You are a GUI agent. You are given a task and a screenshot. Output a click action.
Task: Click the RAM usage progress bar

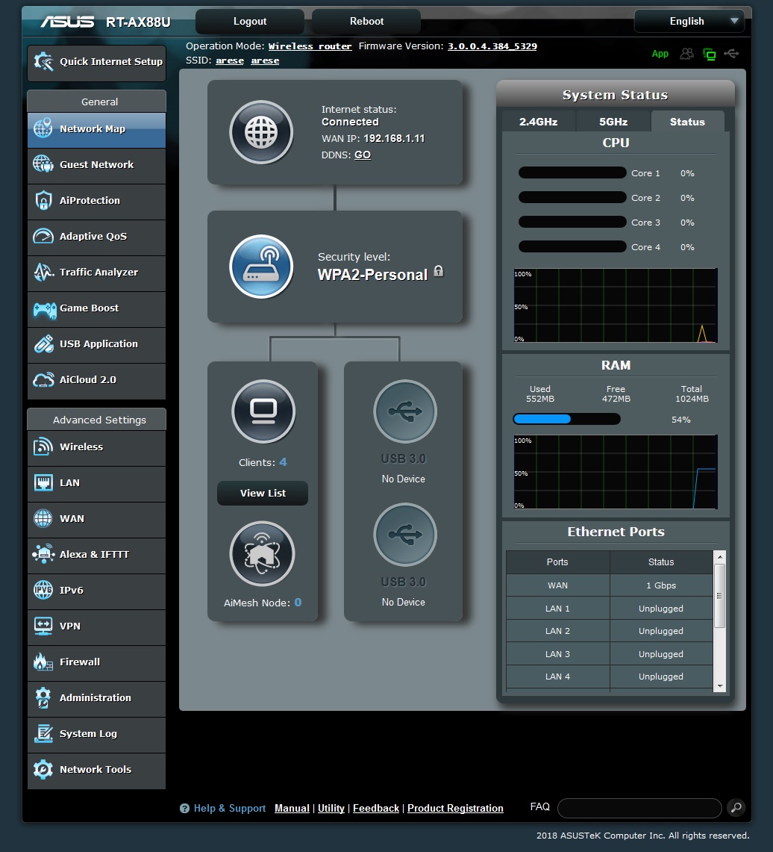[566, 419]
